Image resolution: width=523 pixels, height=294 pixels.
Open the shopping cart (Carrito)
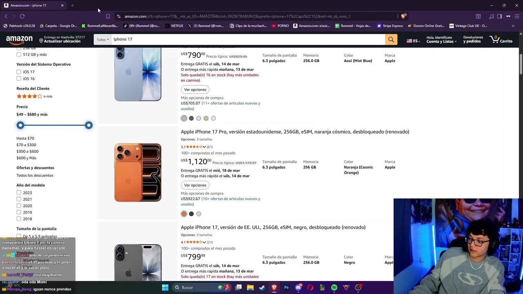click(501, 40)
